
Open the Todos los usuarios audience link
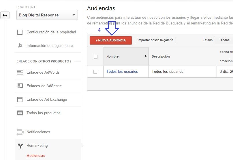click(x=122, y=72)
